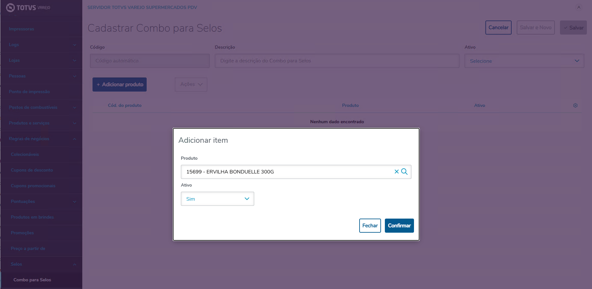Image resolution: width=592 pixels, height=289 pixels.
Task: Click the table settings gear icon
Action: pos(575,105)
